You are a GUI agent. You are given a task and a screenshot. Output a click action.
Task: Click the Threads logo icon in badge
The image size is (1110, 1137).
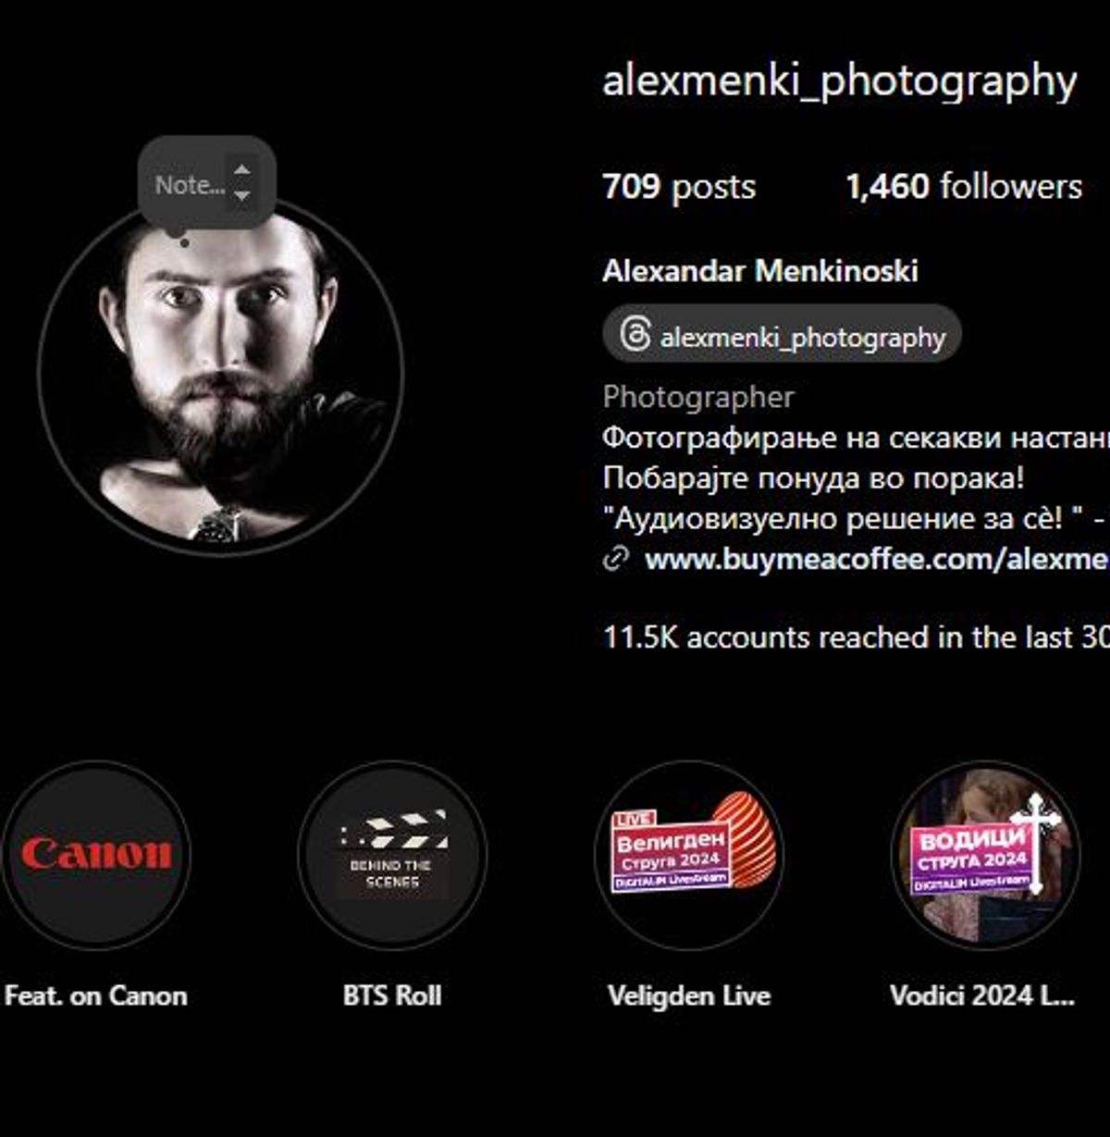635,335
